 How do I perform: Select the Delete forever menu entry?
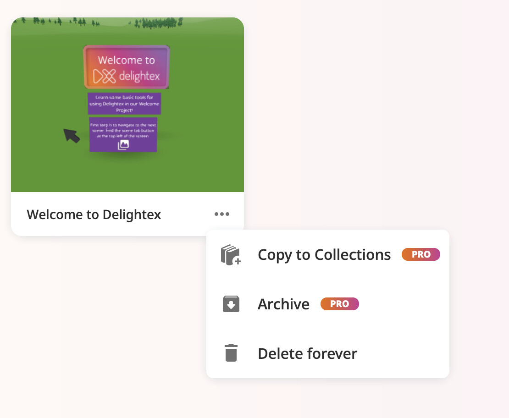pos(327,353)
